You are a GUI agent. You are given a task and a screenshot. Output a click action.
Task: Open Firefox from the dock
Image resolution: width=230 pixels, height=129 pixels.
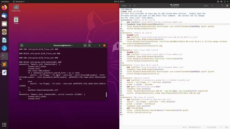point(4,7)
